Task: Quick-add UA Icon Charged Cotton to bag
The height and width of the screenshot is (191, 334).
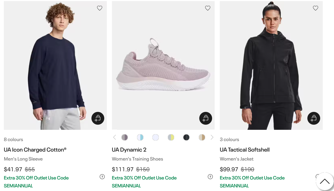Action: [x=98, y=118]
